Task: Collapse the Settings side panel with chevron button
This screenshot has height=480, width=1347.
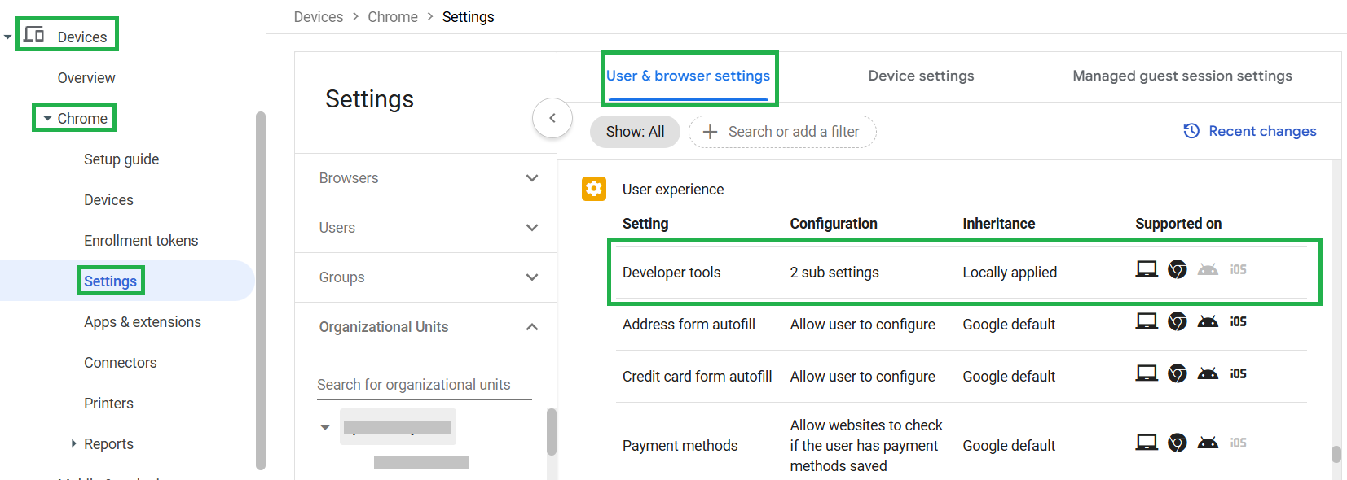Action: [x=552, y=118]
